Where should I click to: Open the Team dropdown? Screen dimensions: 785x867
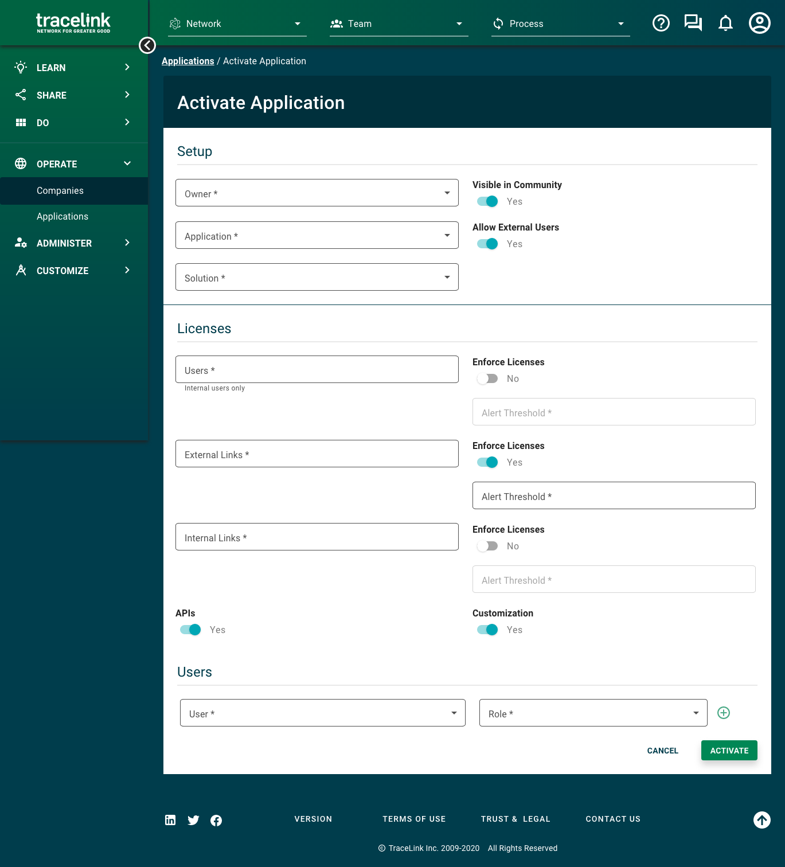[x=399, y=24]
